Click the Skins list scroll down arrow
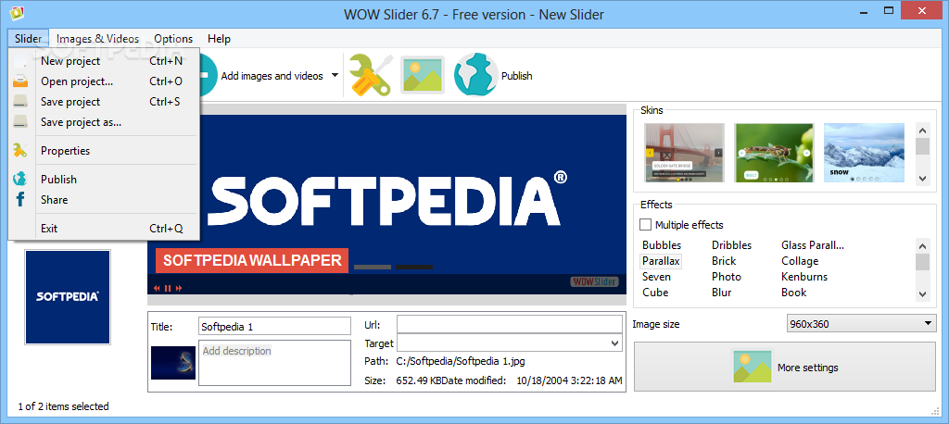949x424 pixels. pyautogui.click(x=922, y=178)
